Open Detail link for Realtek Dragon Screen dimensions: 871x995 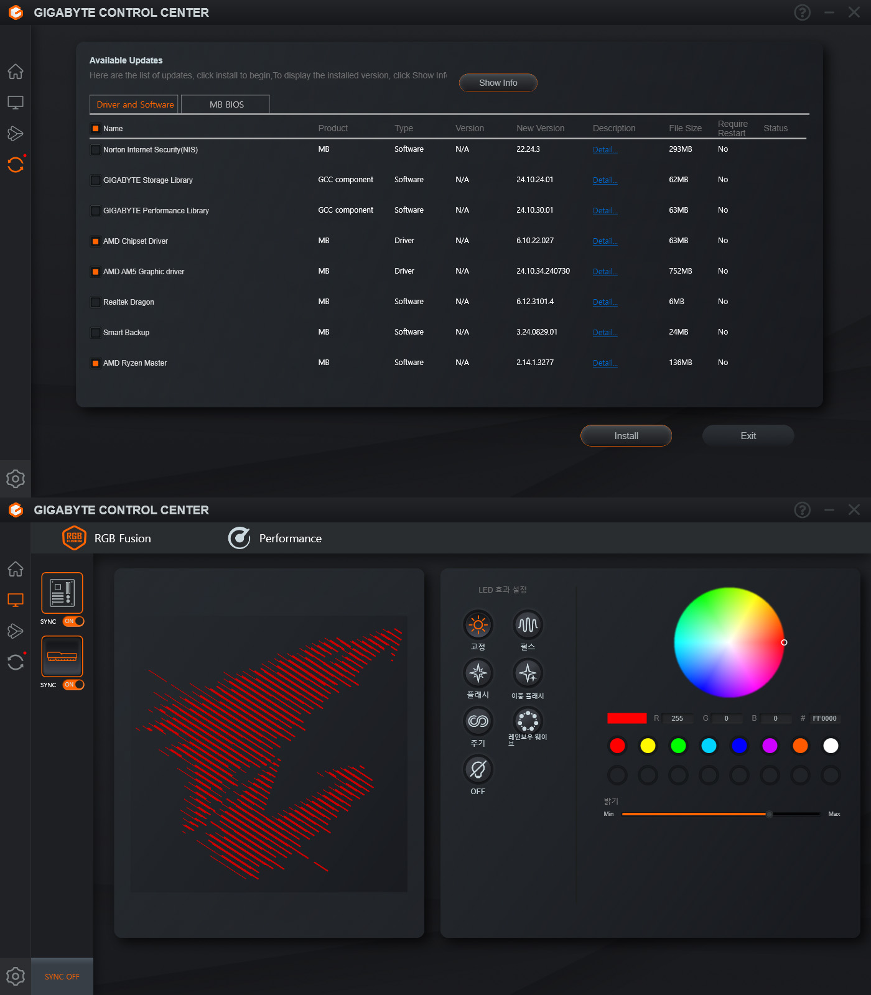click(x=605, y=302)
